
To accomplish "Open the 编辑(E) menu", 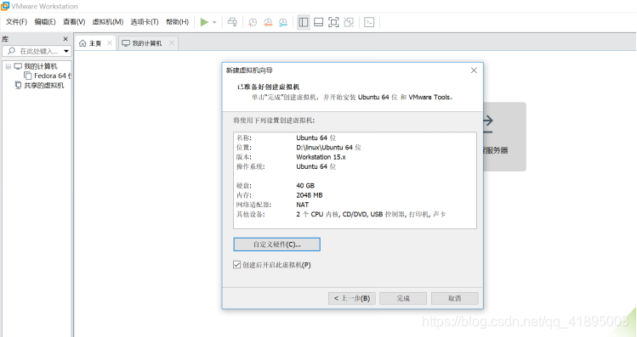I will (45, 22).
